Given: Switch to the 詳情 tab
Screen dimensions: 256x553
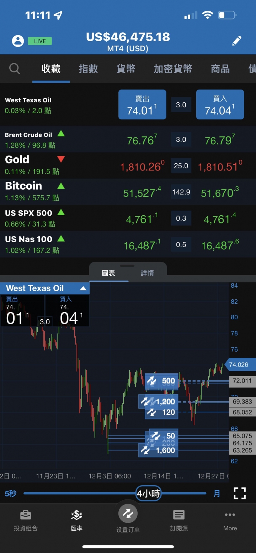Looking at the screenshot, I should click(147, 273).
